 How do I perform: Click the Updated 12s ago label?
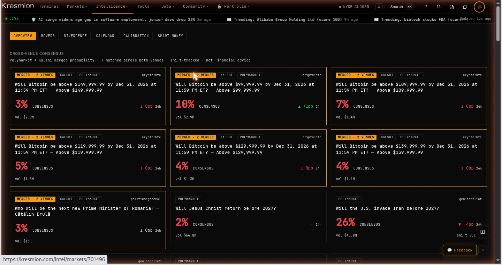pos(476,18)
